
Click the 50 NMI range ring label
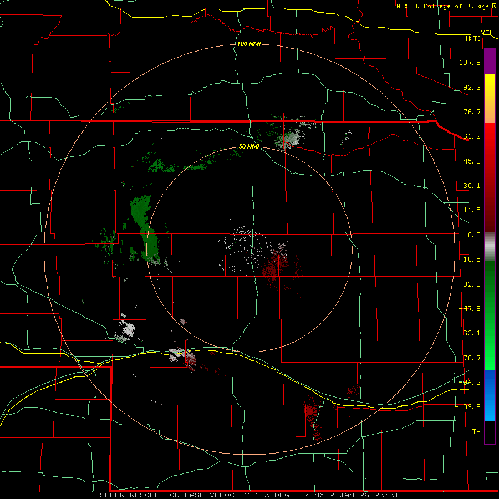click(x=249, y=147)
